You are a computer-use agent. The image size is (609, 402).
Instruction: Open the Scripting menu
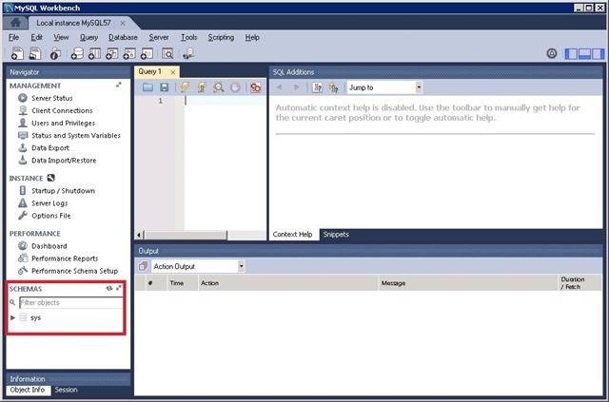tap(221, 37)
